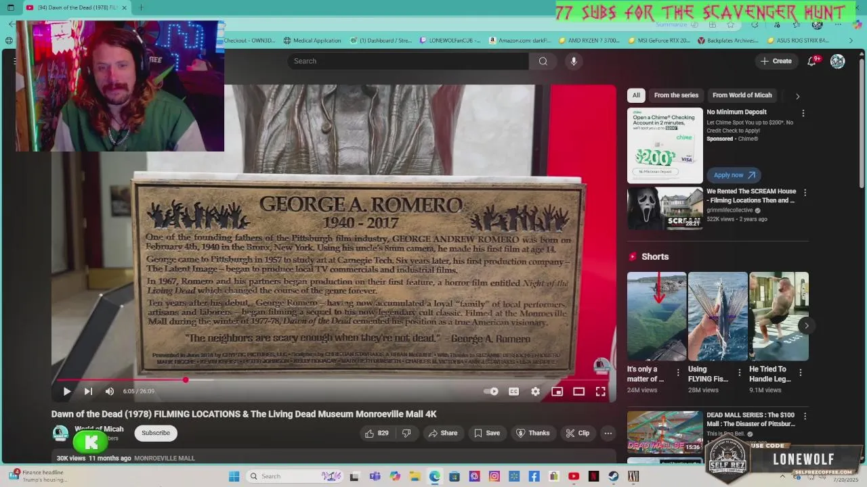Toggle theater mode view
867x487 pixels.
pos(578,391)
